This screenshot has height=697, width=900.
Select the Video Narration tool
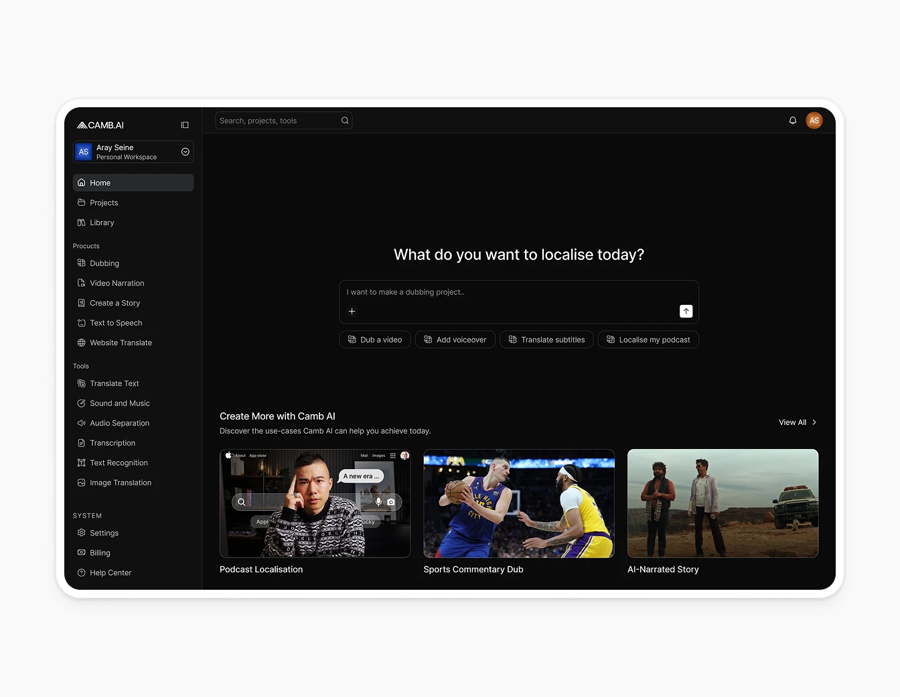click(117, 283)
